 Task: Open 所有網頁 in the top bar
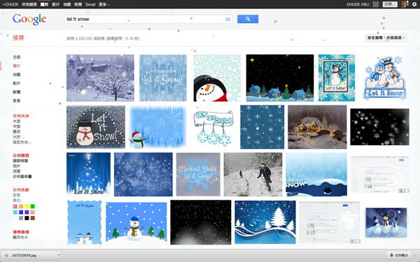(29, 4)
